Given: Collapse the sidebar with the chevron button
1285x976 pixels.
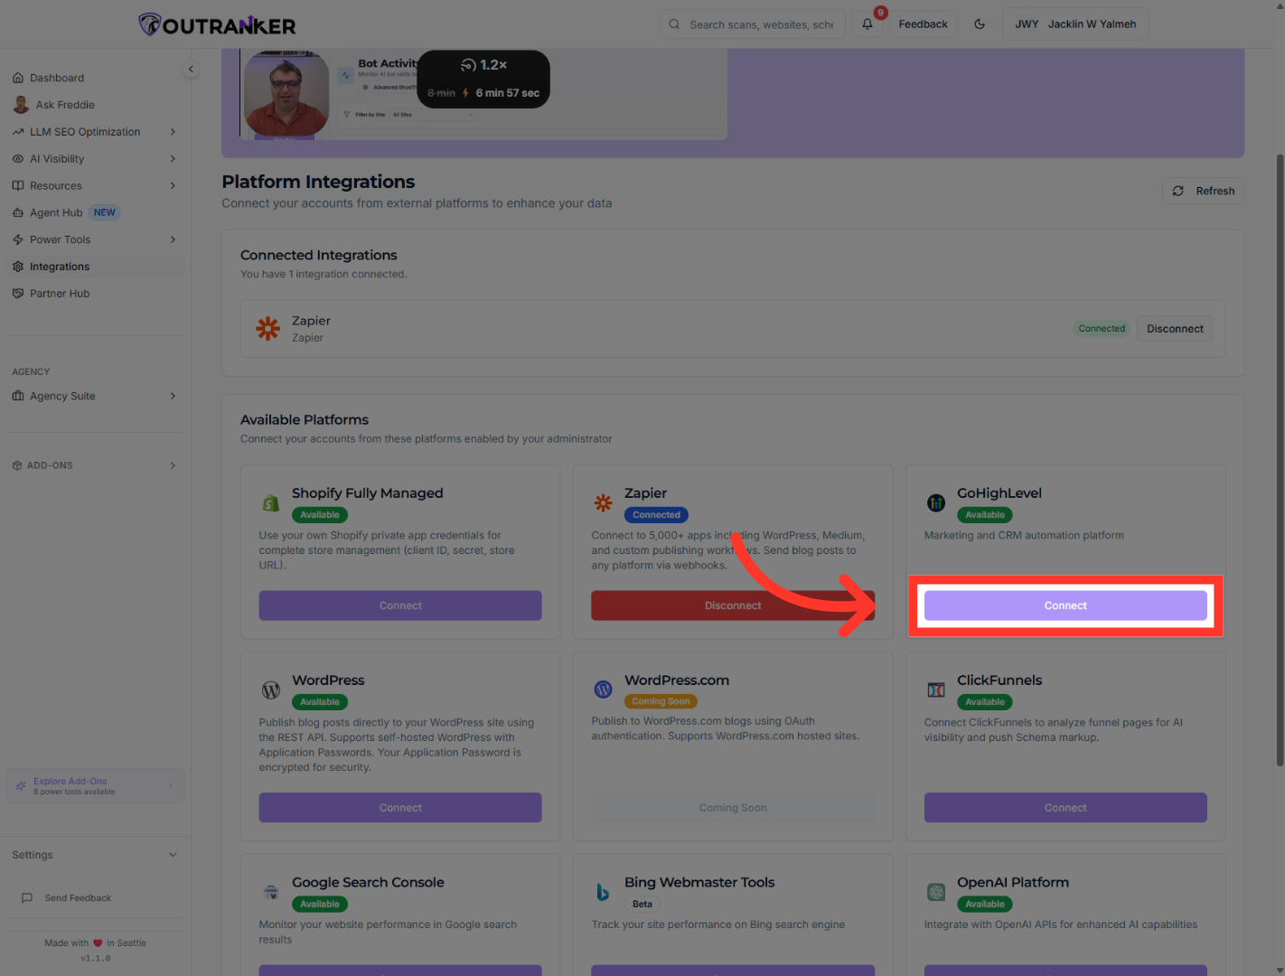Looking at the screenshot, I should point(191,69).
